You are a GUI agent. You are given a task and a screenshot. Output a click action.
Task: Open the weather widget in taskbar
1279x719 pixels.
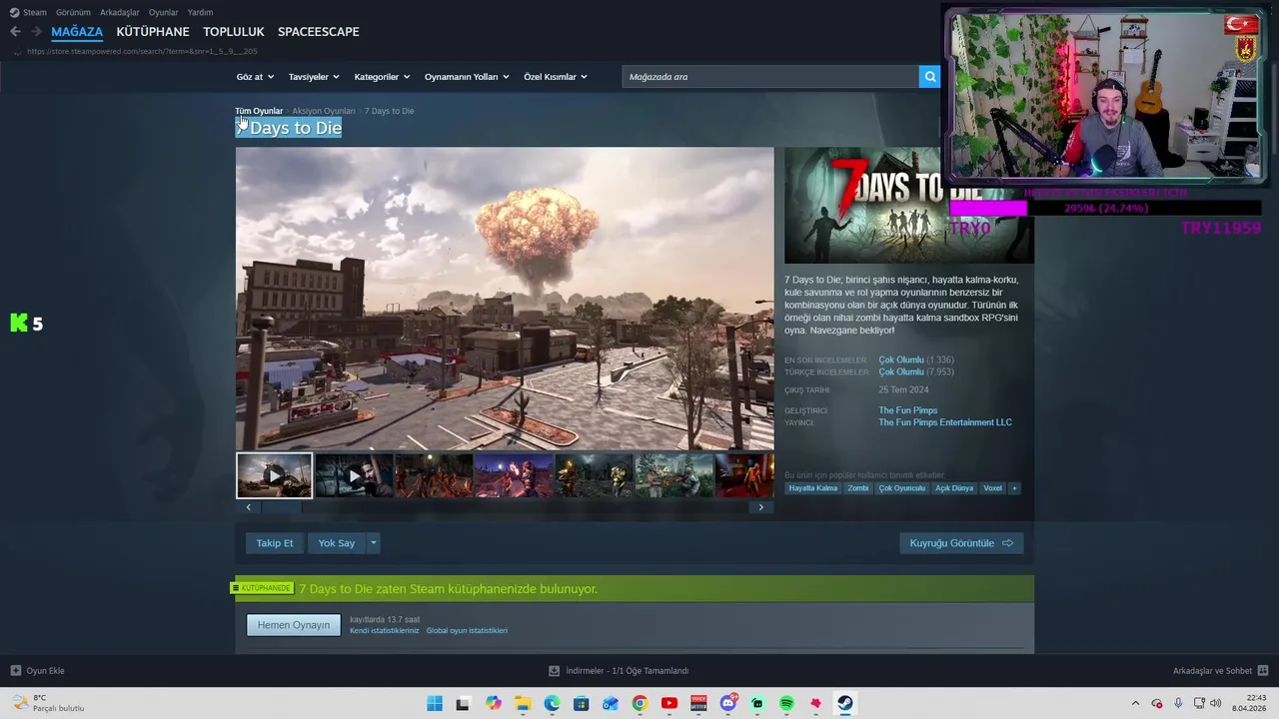coord(50,703)
